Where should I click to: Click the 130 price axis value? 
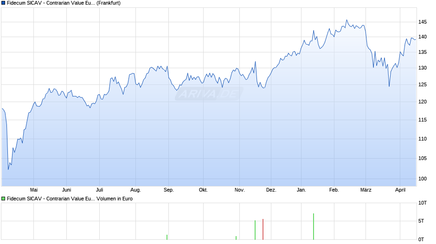tap(423, 68)
